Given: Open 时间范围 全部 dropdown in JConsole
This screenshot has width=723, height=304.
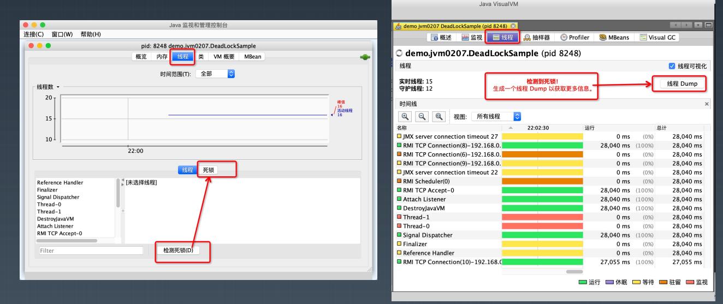Looking at the screenshot, I should pyautogui.click(x=215, y=74).
